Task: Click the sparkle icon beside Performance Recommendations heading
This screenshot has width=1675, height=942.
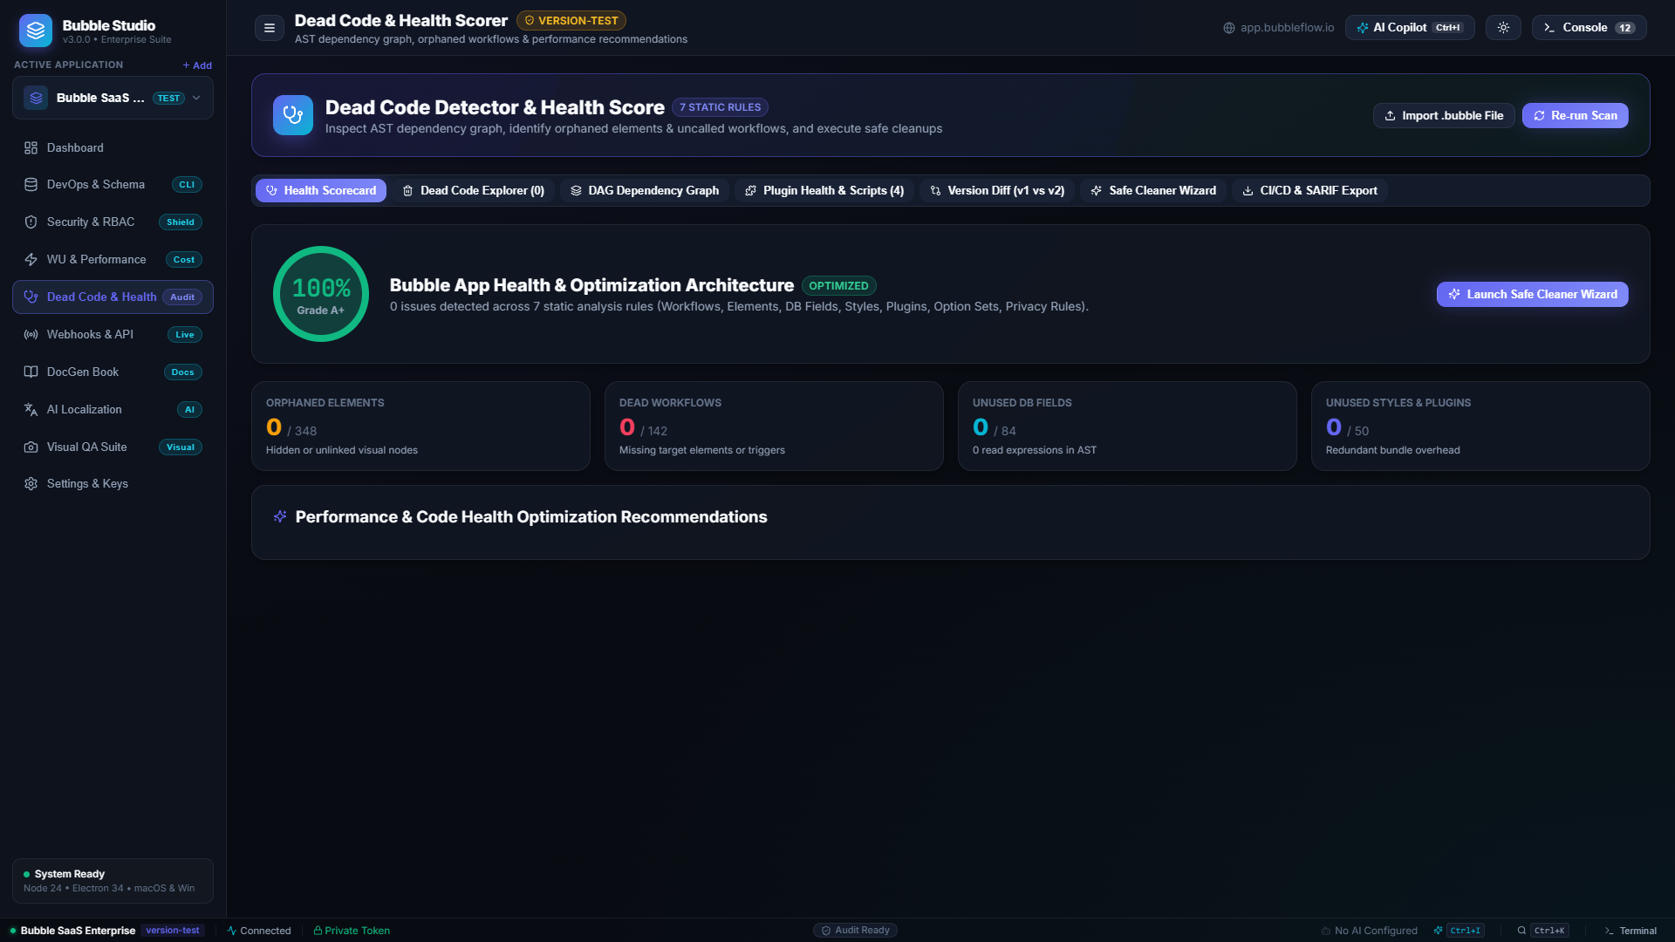Action: point(280,517)
